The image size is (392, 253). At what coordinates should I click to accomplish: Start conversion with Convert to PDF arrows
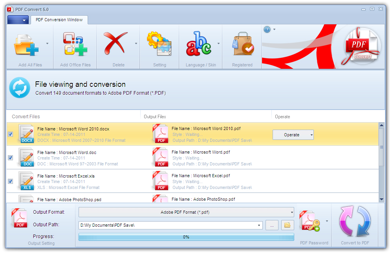(x=355, y=222)
